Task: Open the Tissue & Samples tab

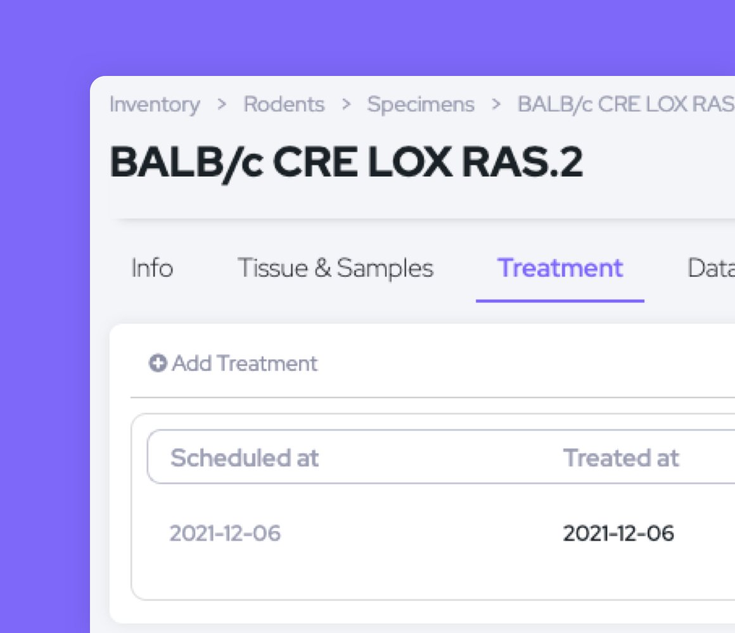Action: (336, 268)
